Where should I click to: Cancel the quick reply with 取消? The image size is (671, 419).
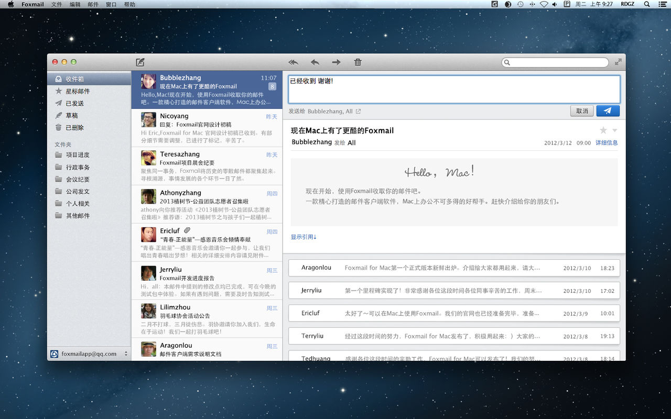[582, 111]
